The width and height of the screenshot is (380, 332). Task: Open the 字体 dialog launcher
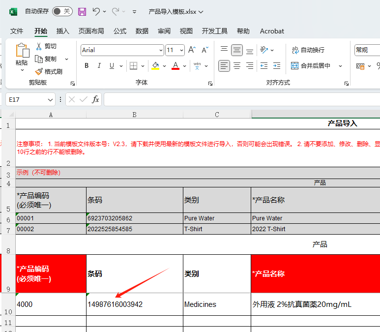click(x=210, y=84)
